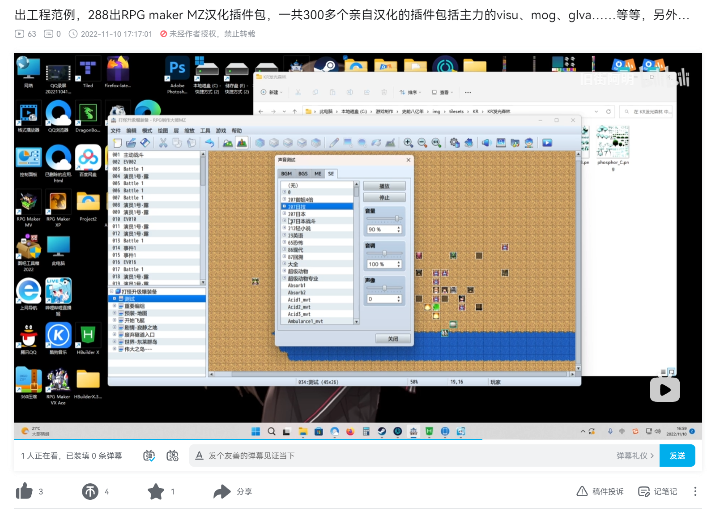The image size is (707, 511).
Task: Adjust the 声像 pan slider
Action: (x=384, y=288)
